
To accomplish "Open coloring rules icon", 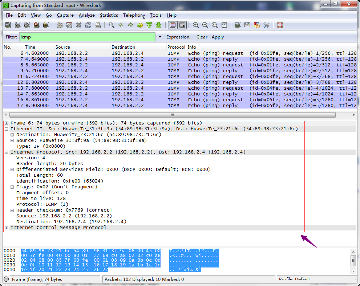I will pos(257,25).
